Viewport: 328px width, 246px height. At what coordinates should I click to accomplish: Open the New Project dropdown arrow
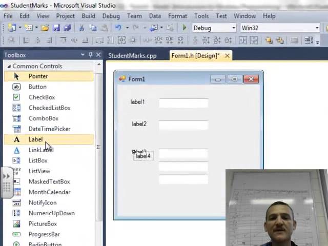click(20, 27)
